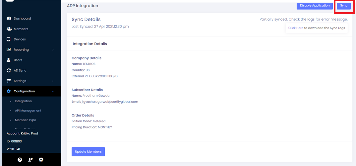Open the Integration submenu item

tap(24, 101)
